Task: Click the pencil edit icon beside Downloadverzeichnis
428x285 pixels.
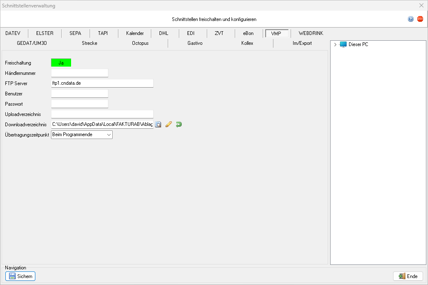Action: tap(169, 124)
